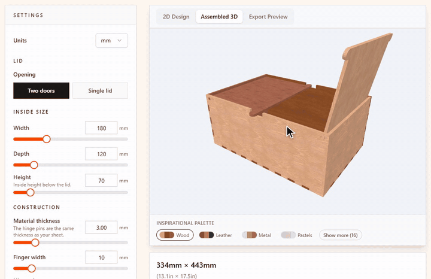The height and width of the screenshot is (279, 431).
Task: Select the Single lid opening option
Action: tap(100, 91)
